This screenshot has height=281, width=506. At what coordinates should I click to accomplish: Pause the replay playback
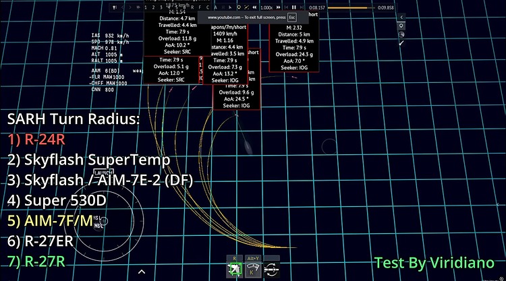click(293, 7)
